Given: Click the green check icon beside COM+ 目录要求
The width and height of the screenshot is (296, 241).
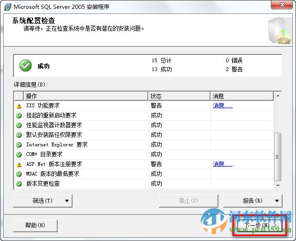Looking at the screenshot, I should click(x=19, y=155).
